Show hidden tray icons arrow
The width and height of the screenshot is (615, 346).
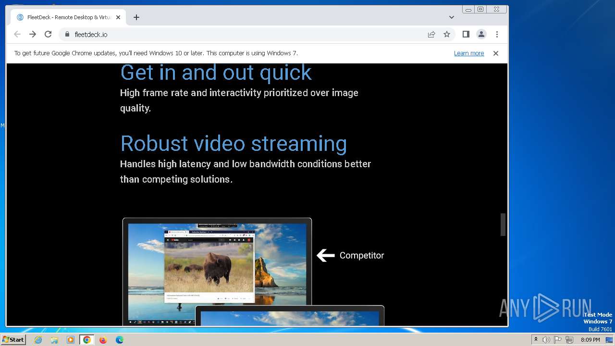(x=536, y=340)
